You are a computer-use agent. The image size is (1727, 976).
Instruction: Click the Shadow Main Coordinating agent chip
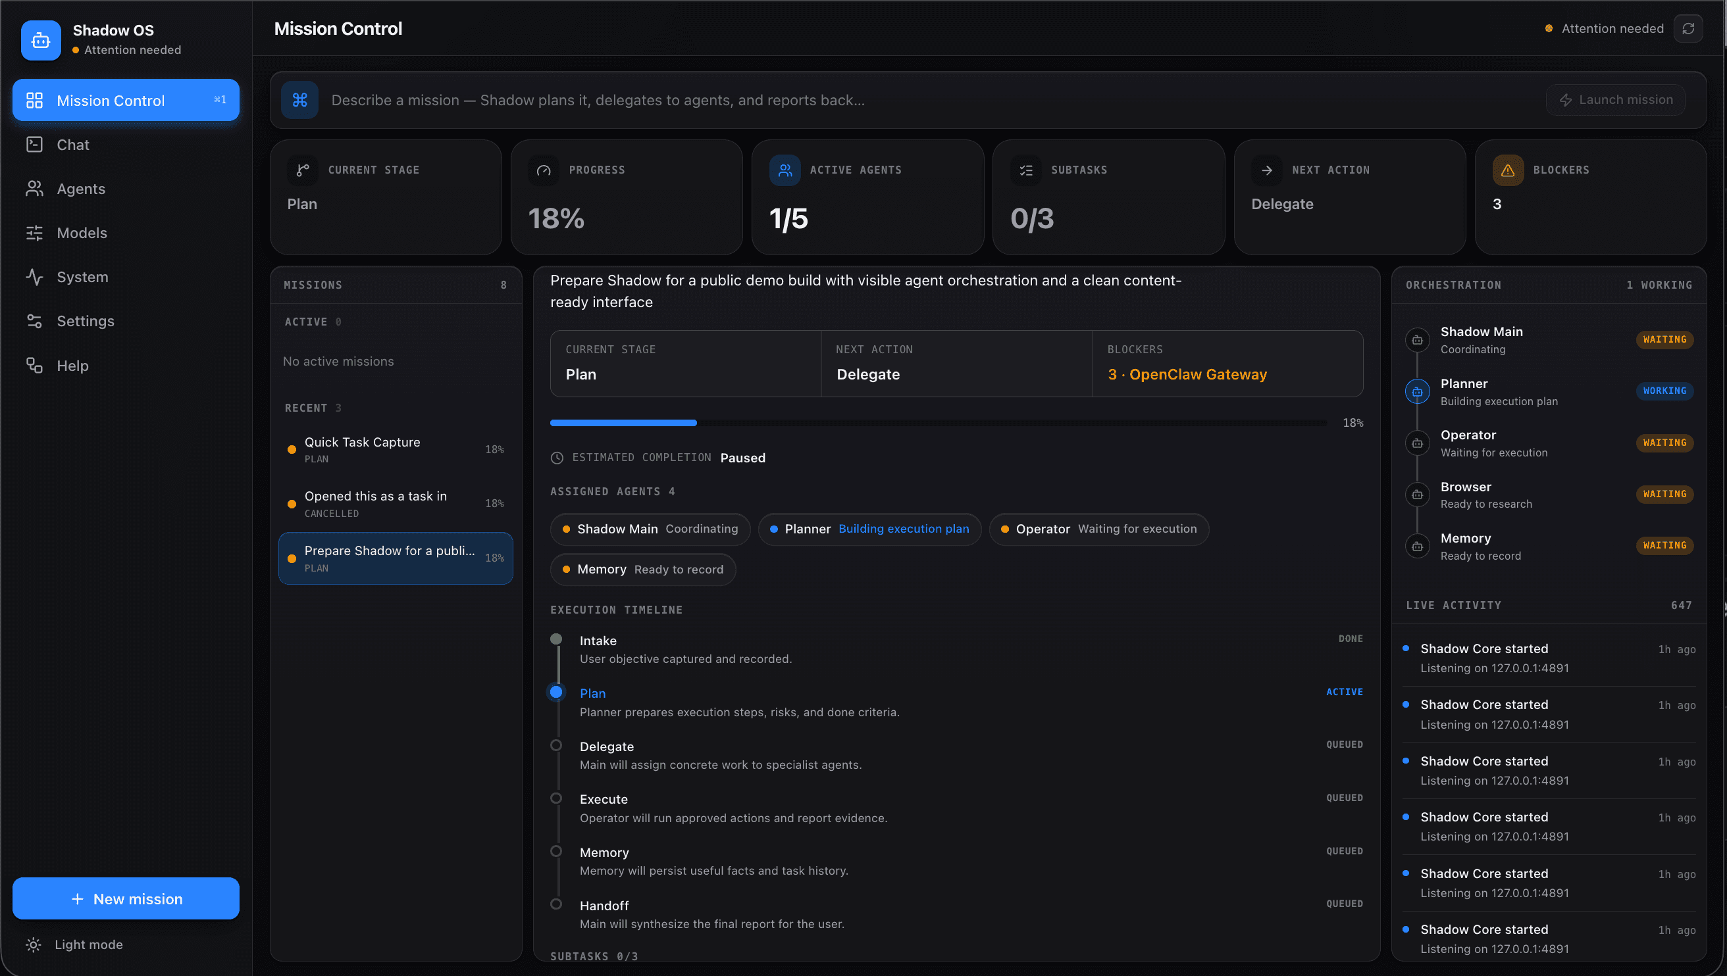(x=650, y=529)
